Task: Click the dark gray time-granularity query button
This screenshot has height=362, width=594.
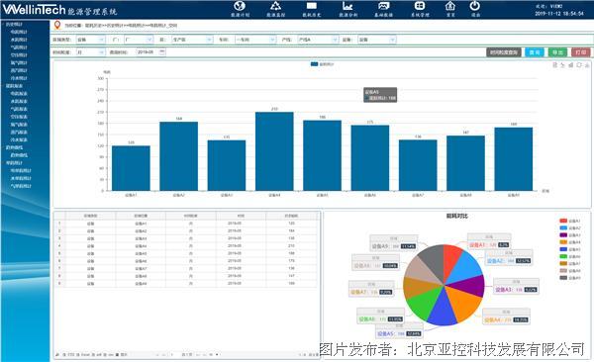Action: click(x=504, y=52)
